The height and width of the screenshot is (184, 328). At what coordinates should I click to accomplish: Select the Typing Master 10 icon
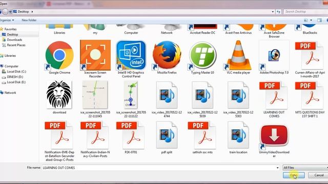point(202,56)
